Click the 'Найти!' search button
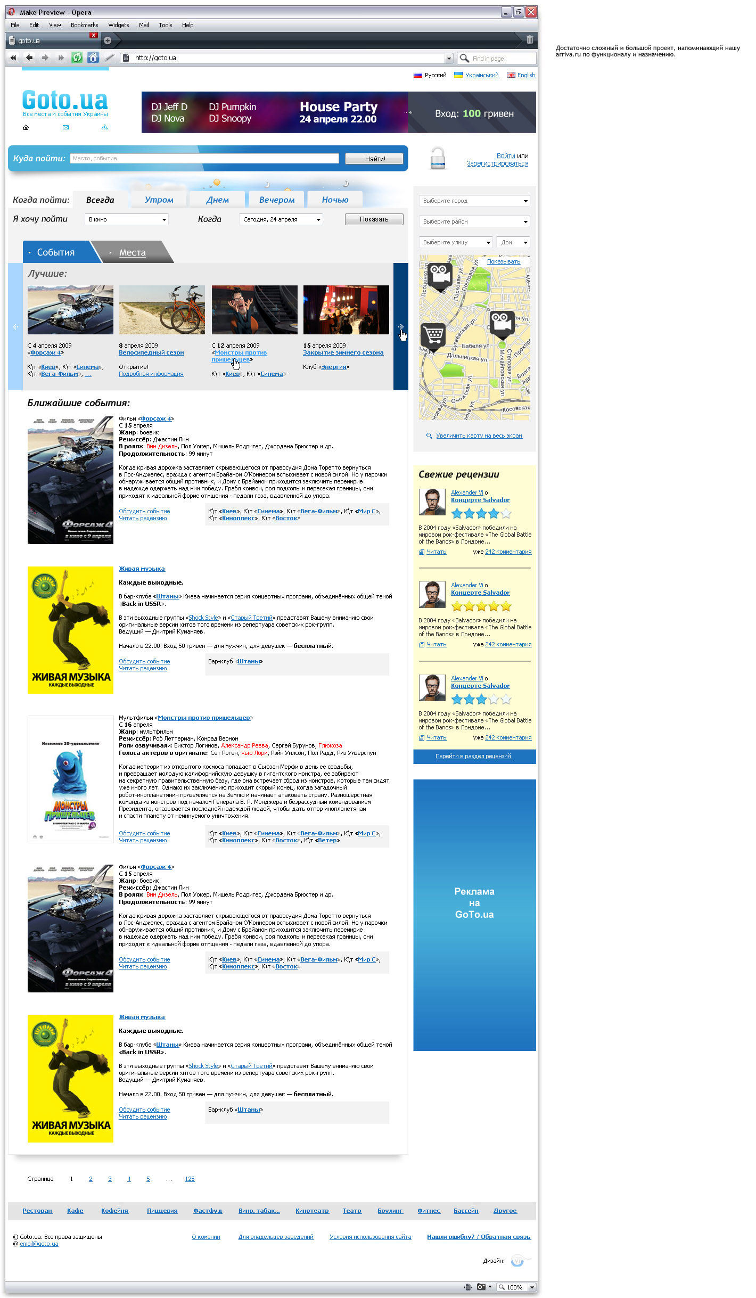 tap(375, 159)
